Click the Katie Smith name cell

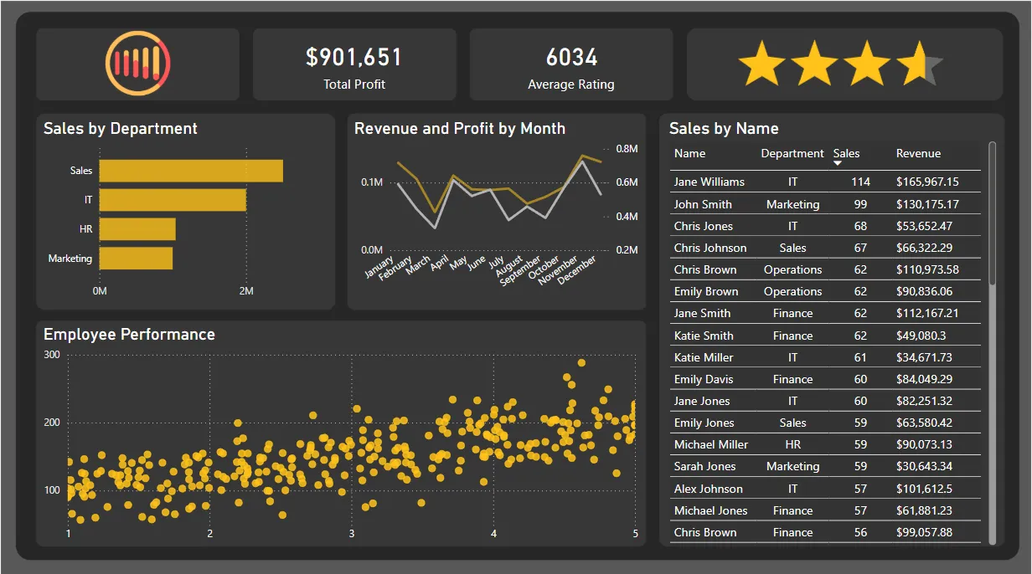pos(704,336)
